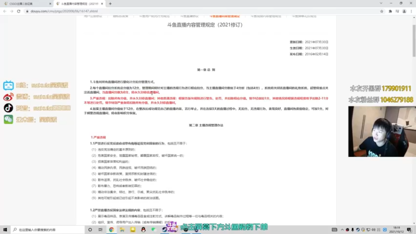Open the 斗鱼直播协议 nav tab

point(189,17)
